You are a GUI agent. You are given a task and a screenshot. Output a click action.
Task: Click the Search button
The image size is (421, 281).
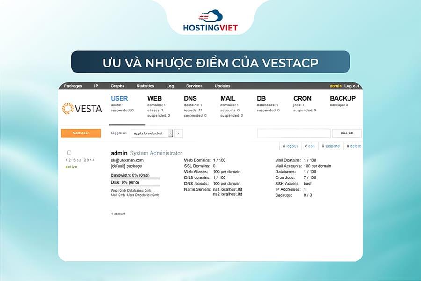[346, 133]
